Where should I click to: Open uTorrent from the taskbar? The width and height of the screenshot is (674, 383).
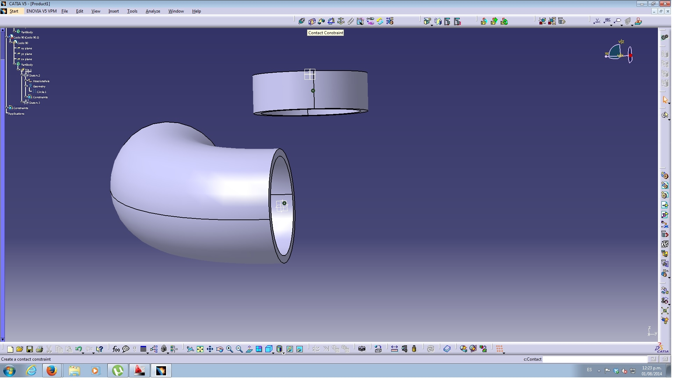[118, 370]
